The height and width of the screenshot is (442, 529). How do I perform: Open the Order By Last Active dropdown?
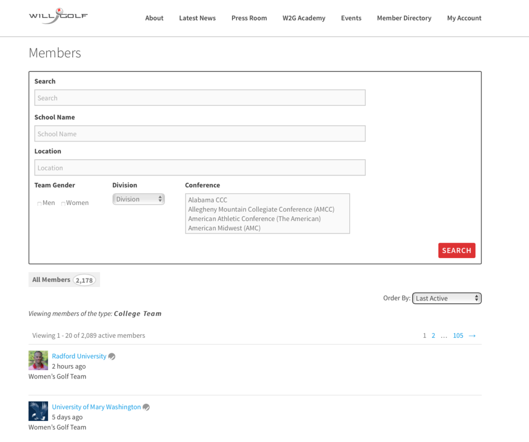click(447, 298)
